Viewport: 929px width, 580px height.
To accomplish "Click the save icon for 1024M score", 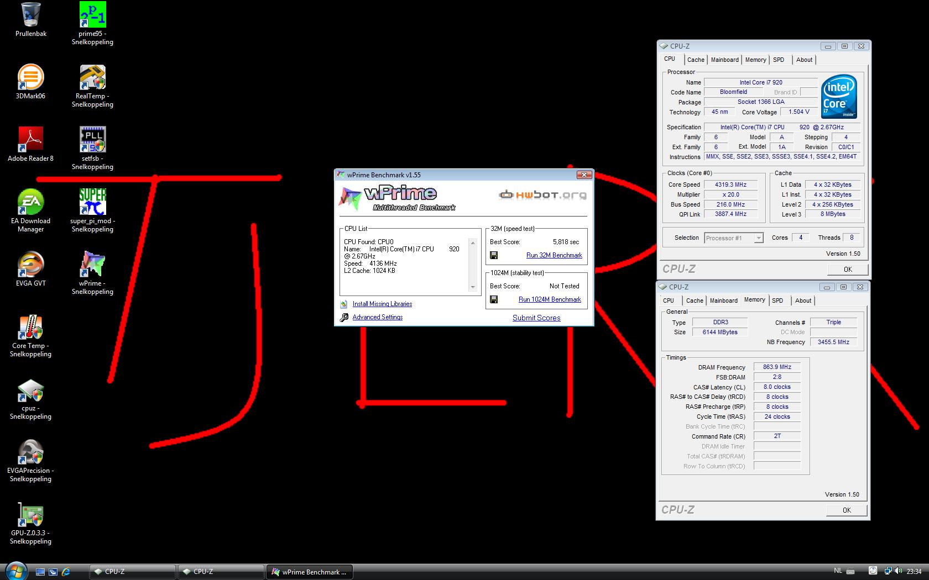I will [494, 299].
